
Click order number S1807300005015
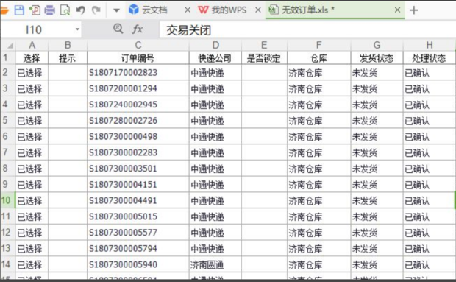coord(123,216)
